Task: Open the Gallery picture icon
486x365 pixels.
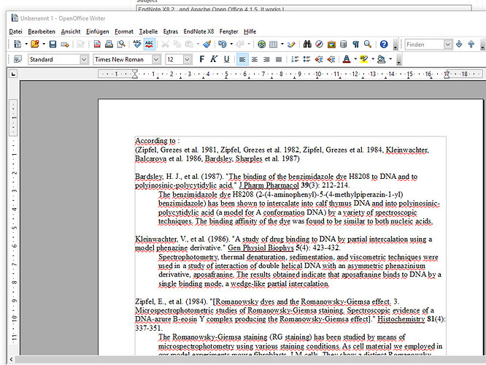Action: click(x=331, y=45)
